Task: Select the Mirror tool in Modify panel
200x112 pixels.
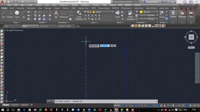Action: (x=40, y=16)
